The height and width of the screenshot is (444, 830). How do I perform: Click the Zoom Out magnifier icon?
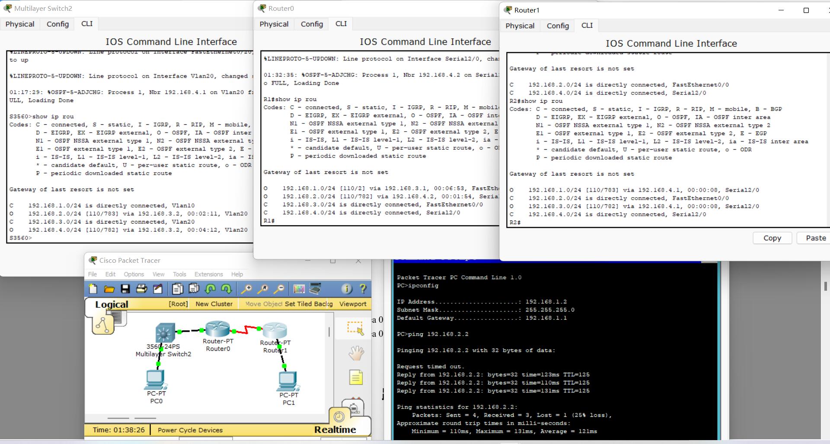pyautogui.click(x=279, y=289)
